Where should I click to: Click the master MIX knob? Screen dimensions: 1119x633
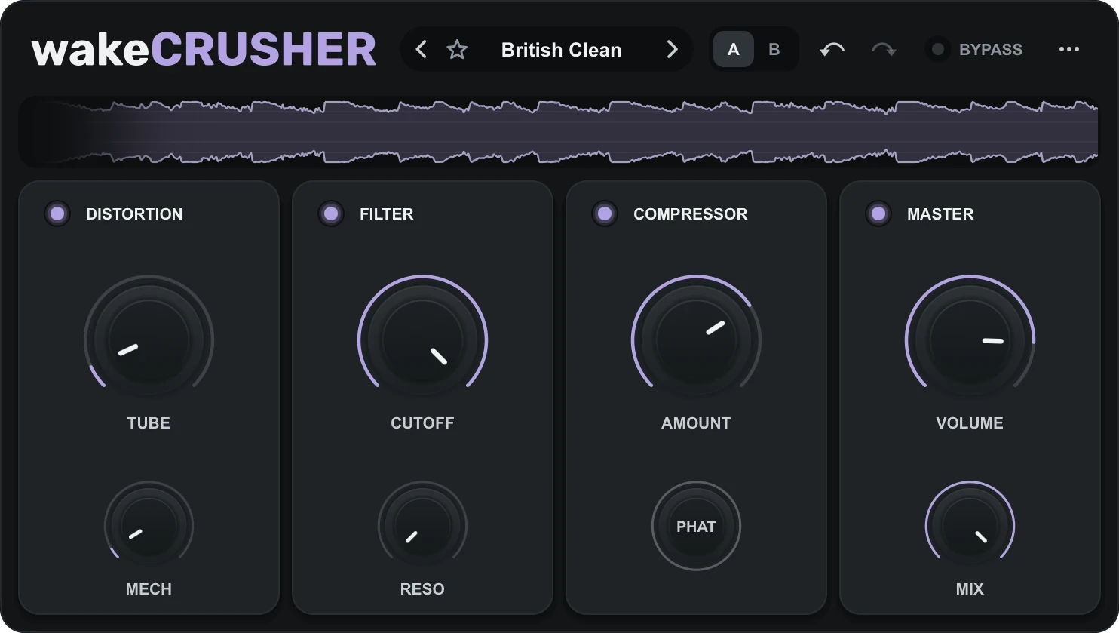[x=970, y=527]
